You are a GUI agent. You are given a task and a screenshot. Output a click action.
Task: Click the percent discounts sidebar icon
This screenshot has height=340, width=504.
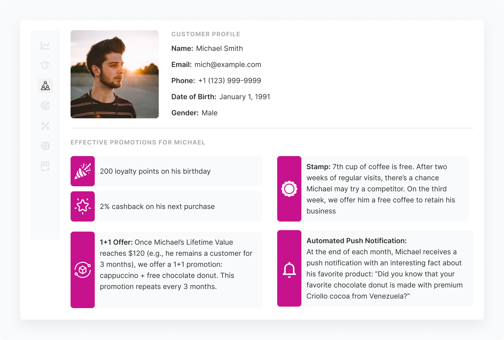click(x=45, y=126)
